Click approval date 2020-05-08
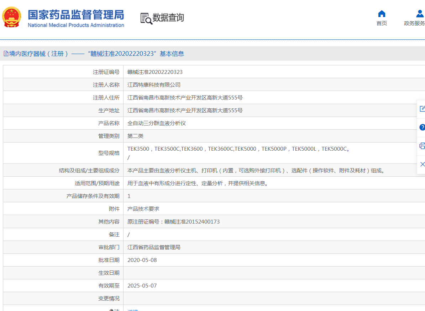 point(142,260)
